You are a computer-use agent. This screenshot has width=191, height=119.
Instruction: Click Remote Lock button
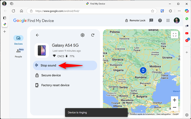click(x=135, y=20)
